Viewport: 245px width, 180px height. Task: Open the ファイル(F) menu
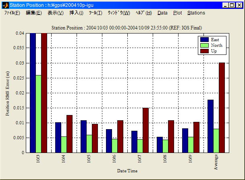(x=12, y=13)
